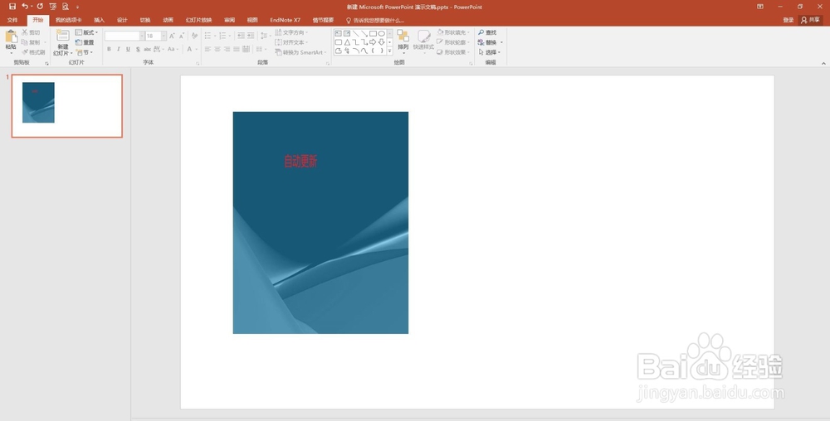Toggle justify text alignment
This screenshot has width=830, height=421.
click(x=237, y=49)
